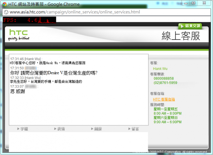213x155 pixels.
Task: Click the 服務時間 label
Action: click(x=157, y=105)
